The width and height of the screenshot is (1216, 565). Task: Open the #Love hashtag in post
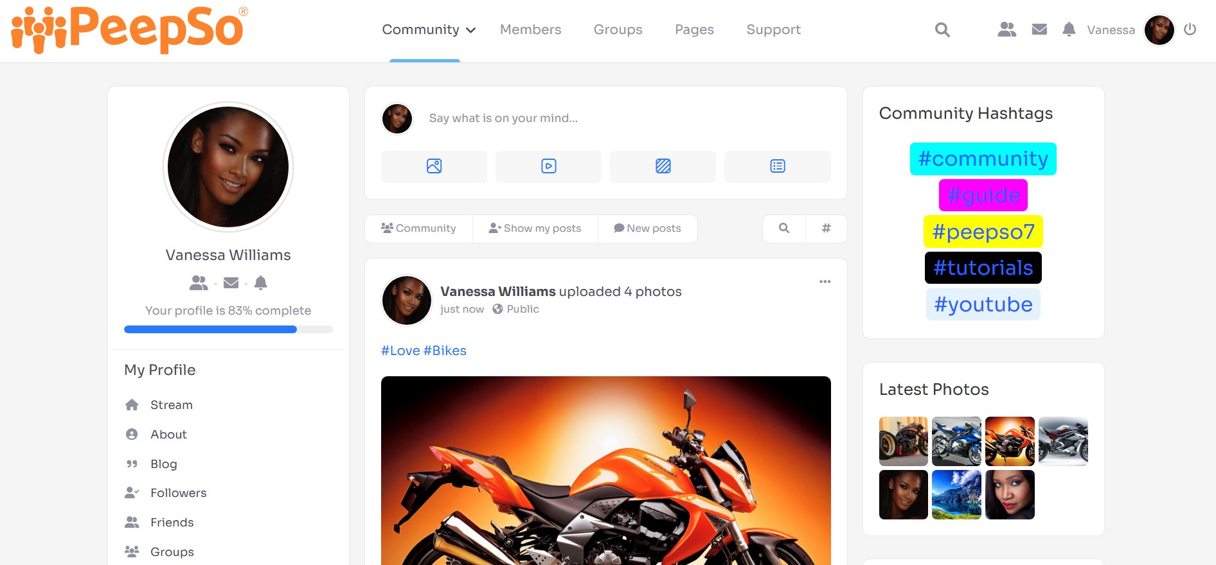400,351
